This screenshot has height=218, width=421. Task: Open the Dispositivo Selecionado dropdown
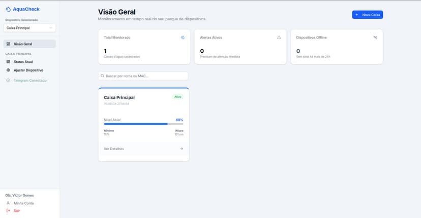point(29,28)
